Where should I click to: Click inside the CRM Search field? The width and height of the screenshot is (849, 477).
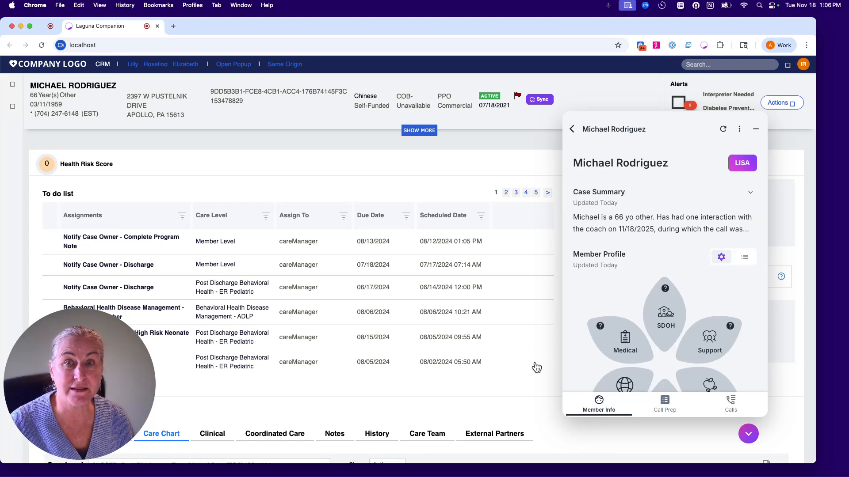[730, 64]
